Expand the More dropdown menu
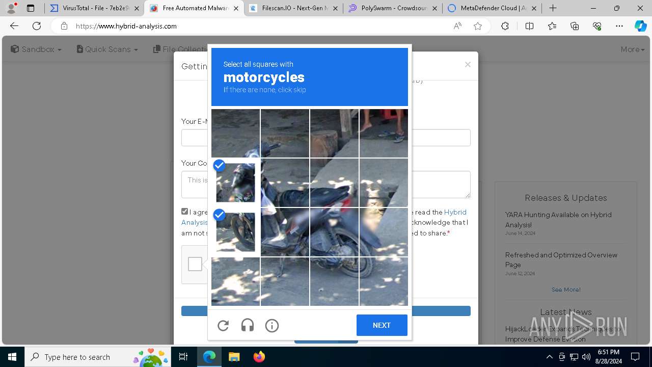 pyautogui.click(x=633, y=49)
